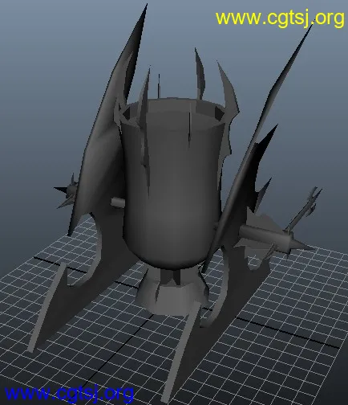Pick the pointed cone tip on the right axle

click(x=302, y=244)
